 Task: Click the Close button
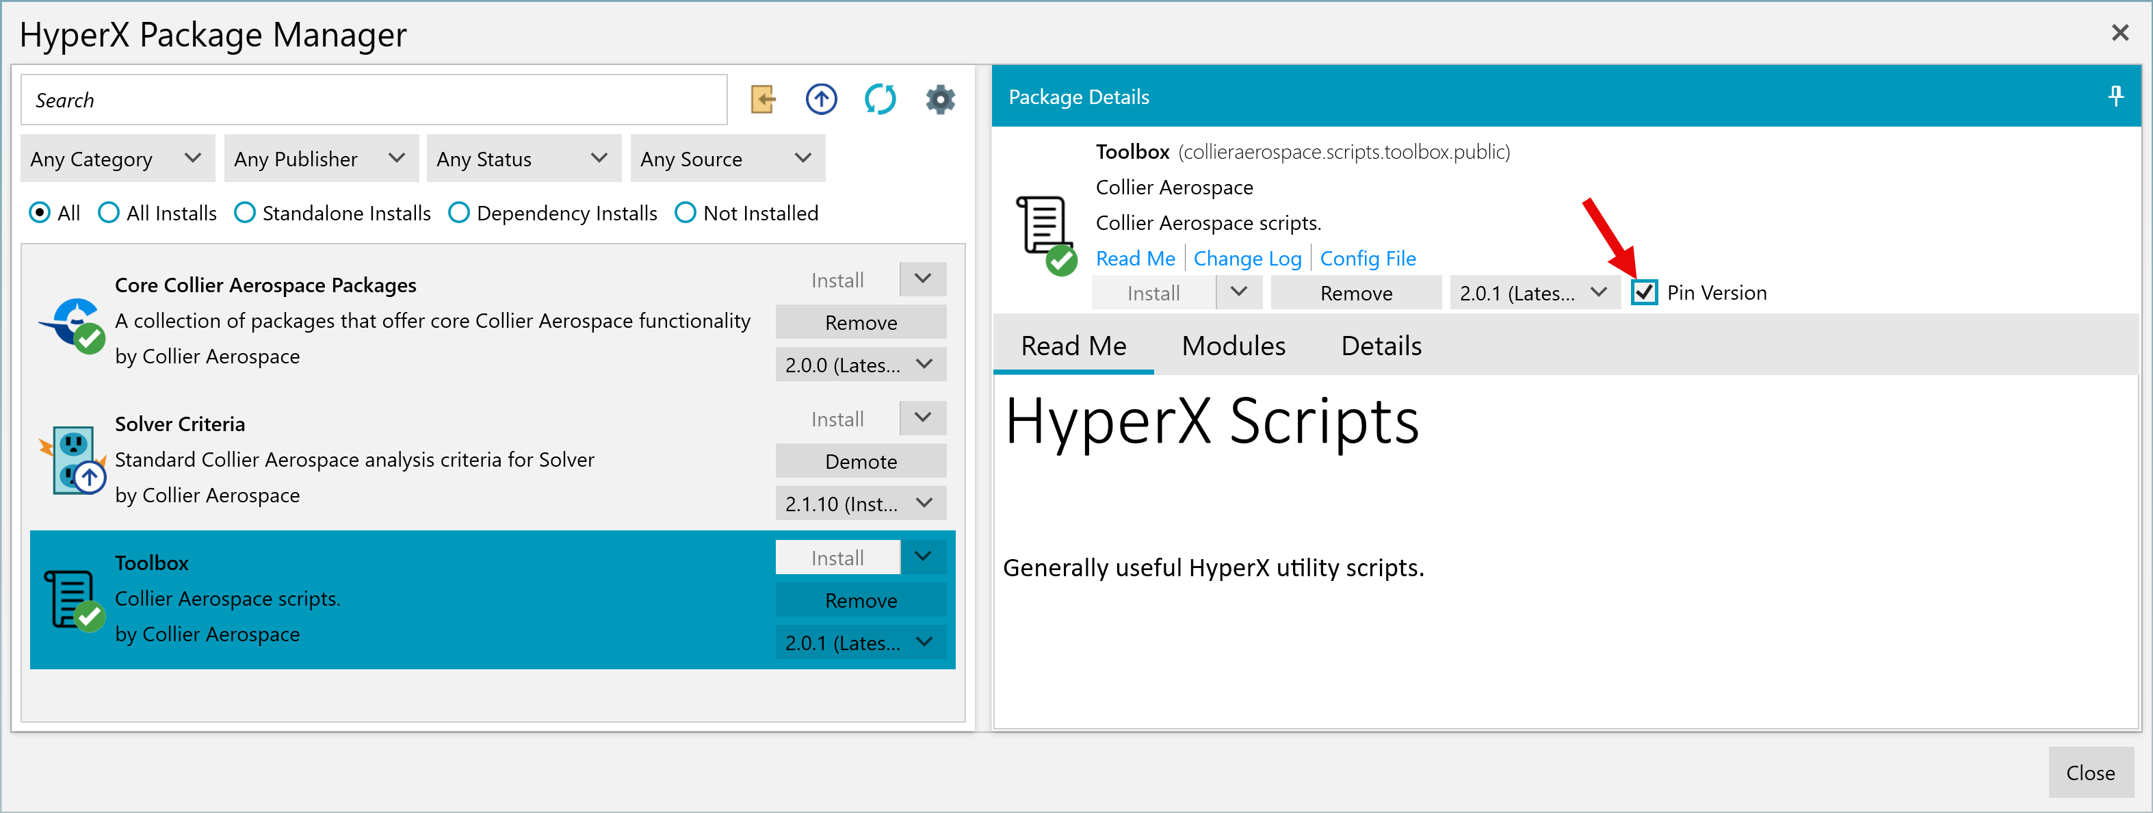pos(2090,772)
